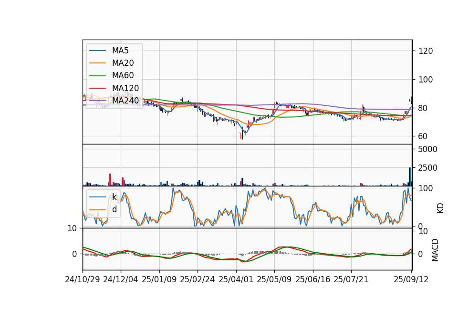458x329 pixels.
Task: Click the 24/10/29 date label
Action: click(x=83, y=279)
